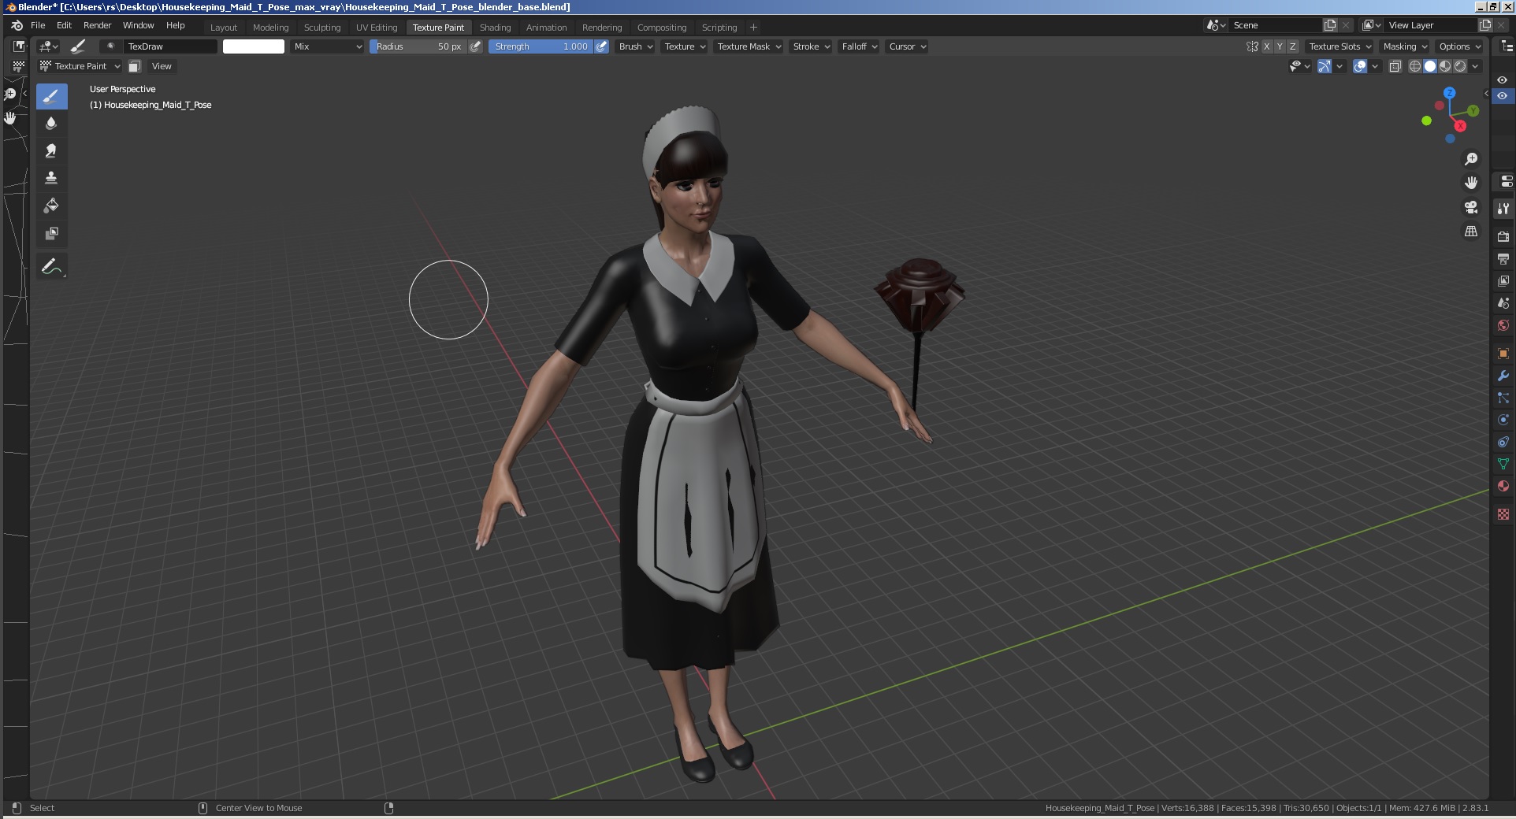The height and width of the screenshot is (819, 1516).
Task: Toggle Strength pressure sensitivity pen icon
Action: click(601, 46)
